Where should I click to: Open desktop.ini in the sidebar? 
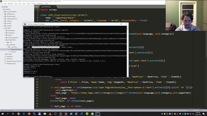[10, 56]
